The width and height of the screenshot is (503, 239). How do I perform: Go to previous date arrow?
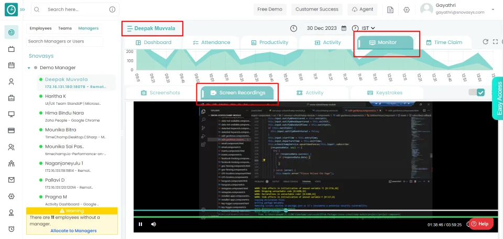point(293,28)
